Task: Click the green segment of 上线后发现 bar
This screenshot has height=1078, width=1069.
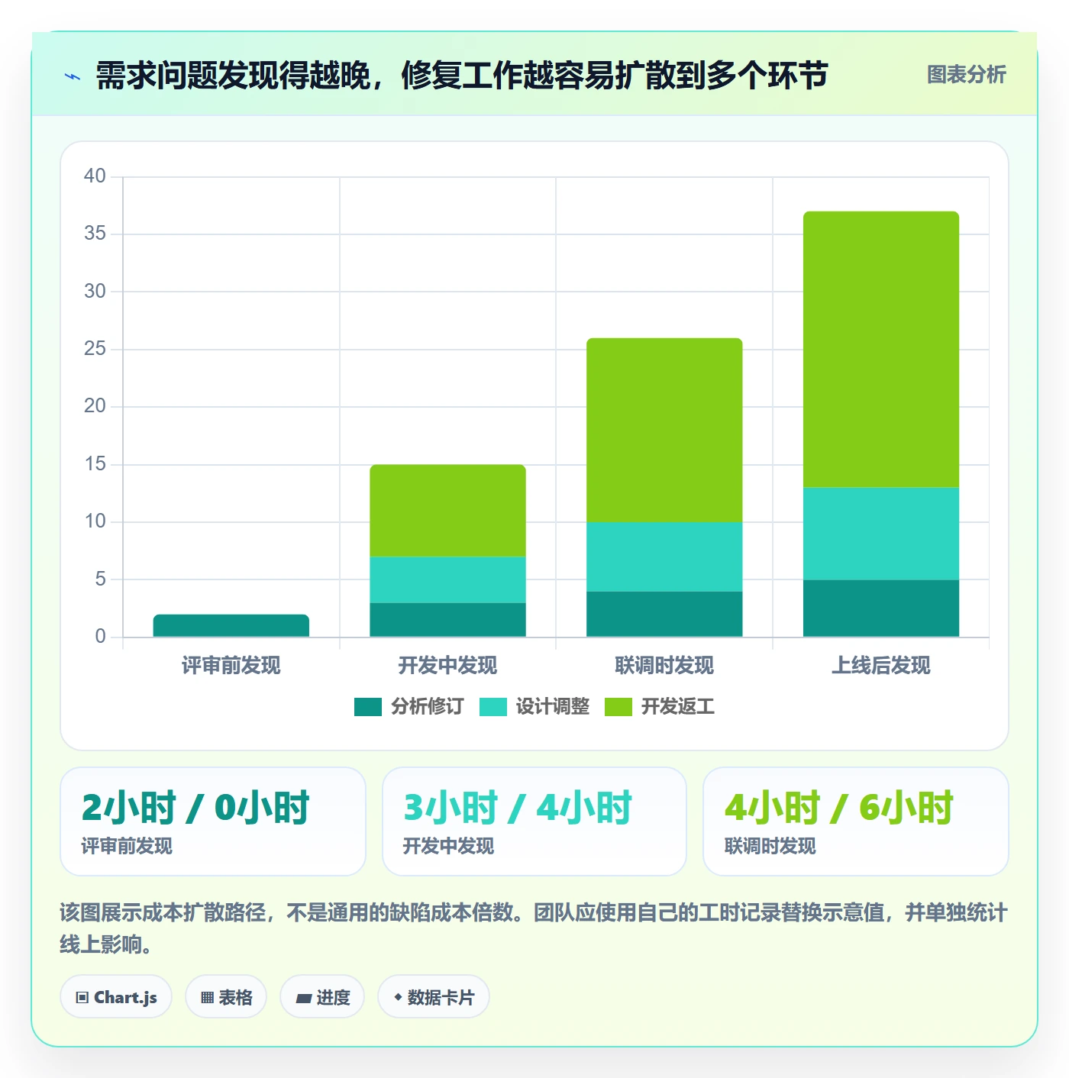Action: tap(881, 350)
